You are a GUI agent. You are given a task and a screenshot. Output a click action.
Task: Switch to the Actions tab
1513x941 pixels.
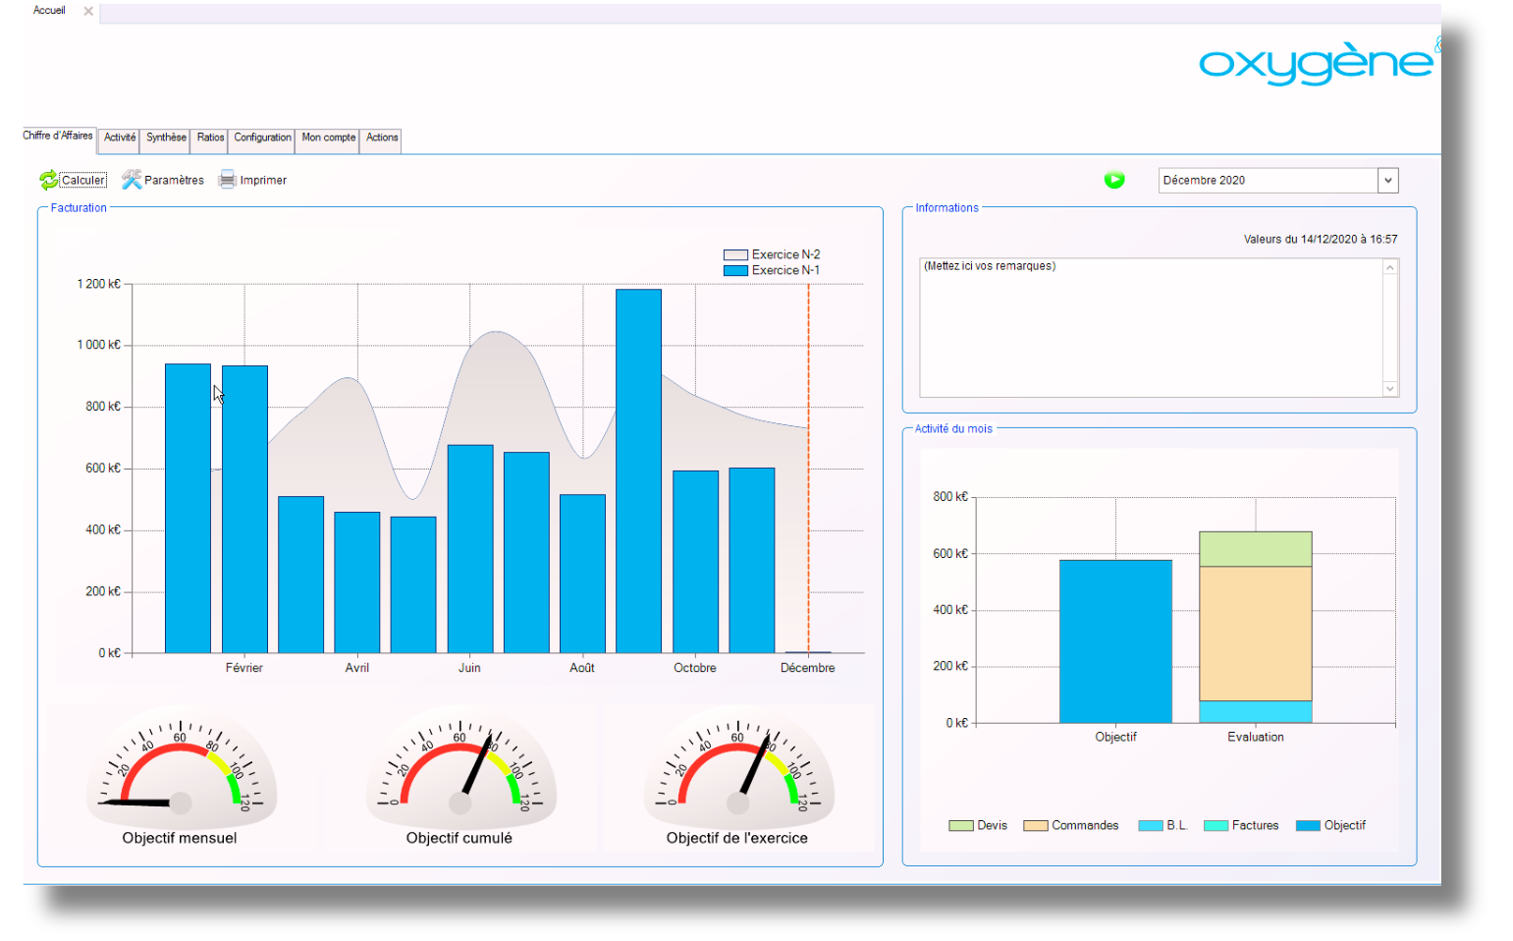[382, 138]
